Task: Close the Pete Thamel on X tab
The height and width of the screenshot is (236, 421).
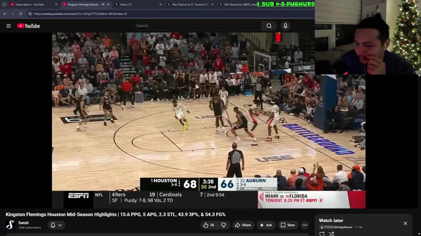Action: point(212,5)
